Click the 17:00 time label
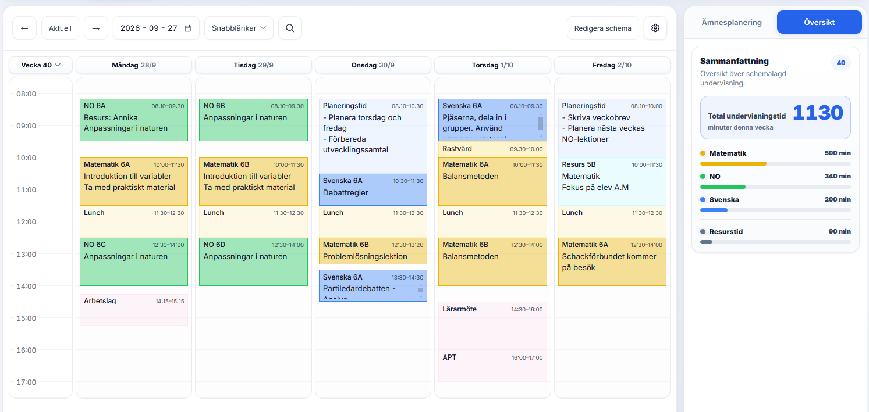The image size is (869, 412). [26, 382]
